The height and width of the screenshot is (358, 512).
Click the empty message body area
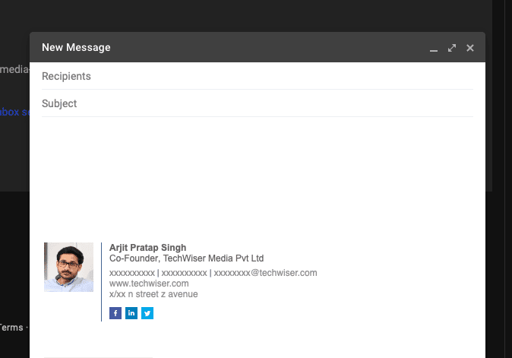click(257, 175)
